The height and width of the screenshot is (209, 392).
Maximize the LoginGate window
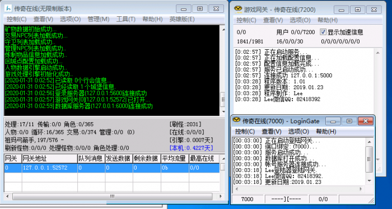(349, 121)
